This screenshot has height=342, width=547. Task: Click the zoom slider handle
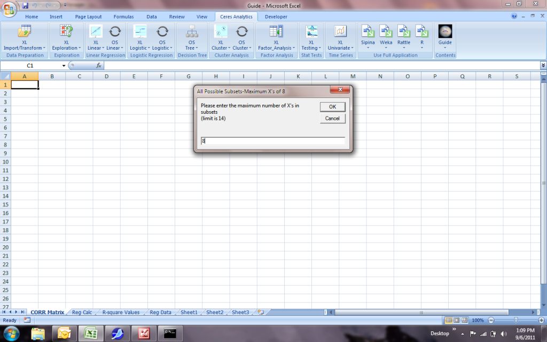click(516, 320)
